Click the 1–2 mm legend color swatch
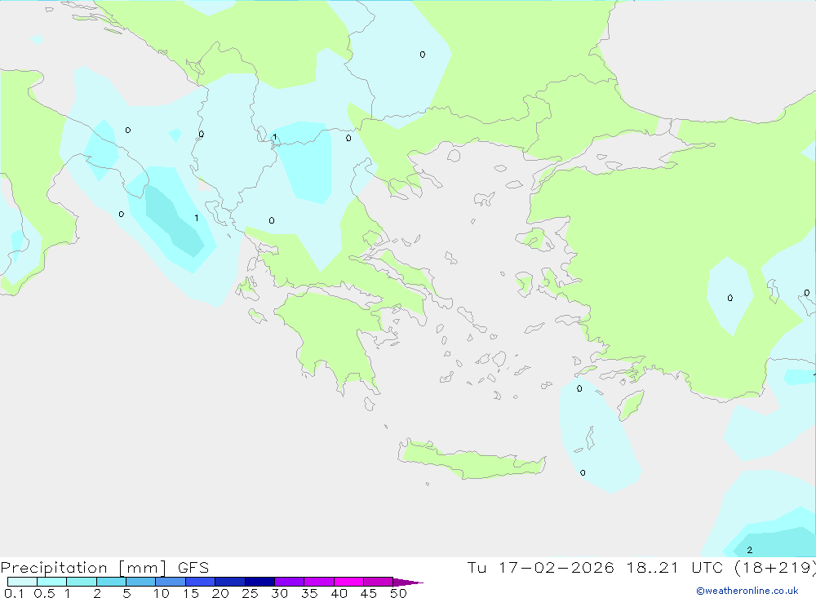 pyautogui.click(x=82, y=582)
